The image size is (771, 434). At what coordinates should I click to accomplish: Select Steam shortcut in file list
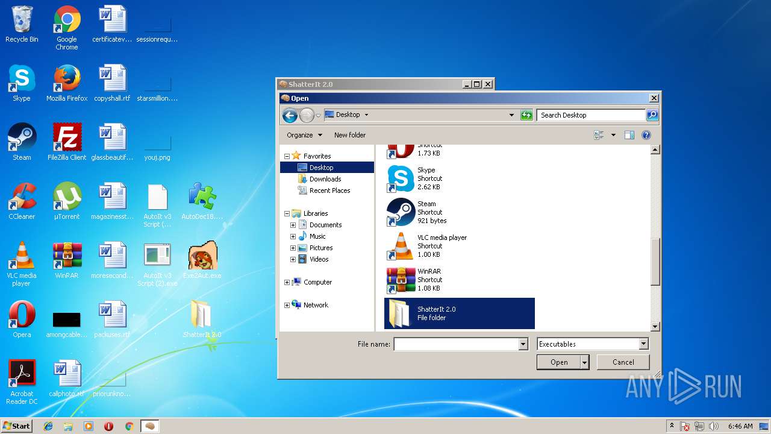point(459,212)
